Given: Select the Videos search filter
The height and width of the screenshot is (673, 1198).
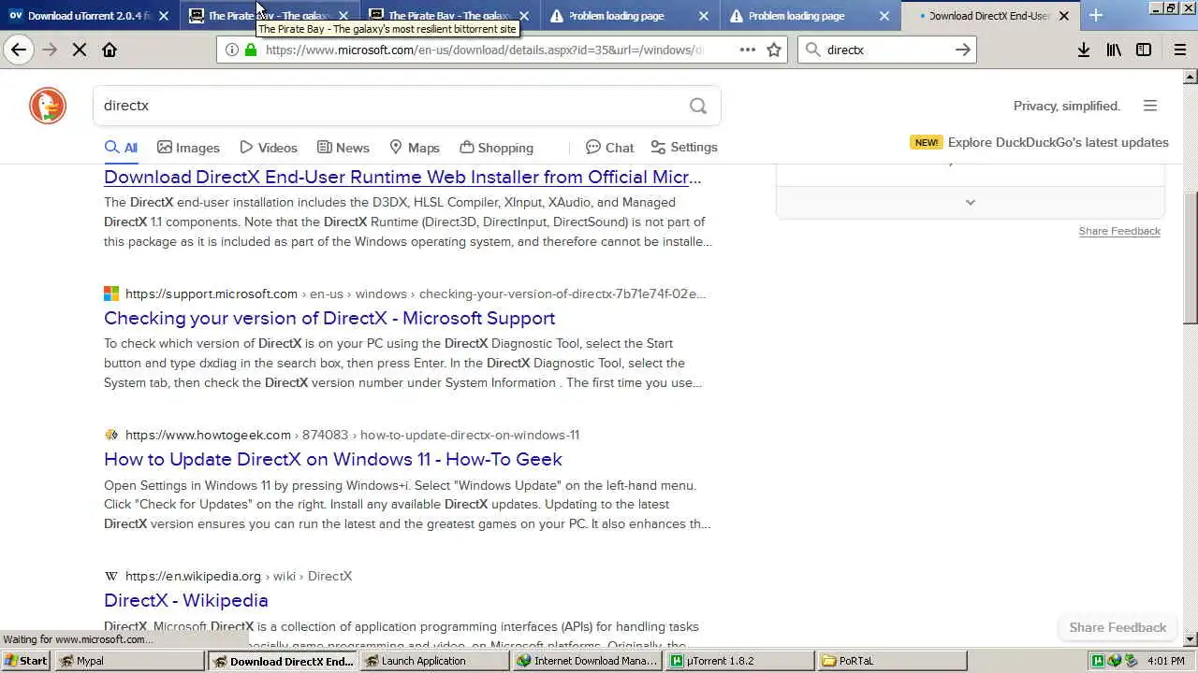Looking at the screenshot, I should 269,148.
